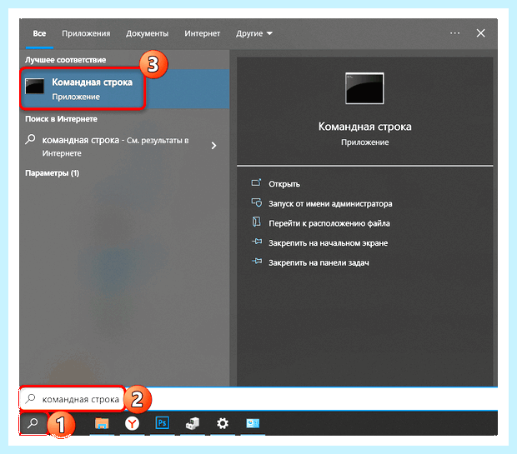Expand the Другие dropdown

click(x=253, y=33)
